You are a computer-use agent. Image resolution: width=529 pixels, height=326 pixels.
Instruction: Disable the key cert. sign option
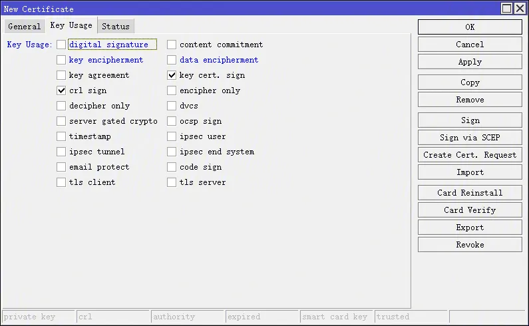(x=172, y=75)
